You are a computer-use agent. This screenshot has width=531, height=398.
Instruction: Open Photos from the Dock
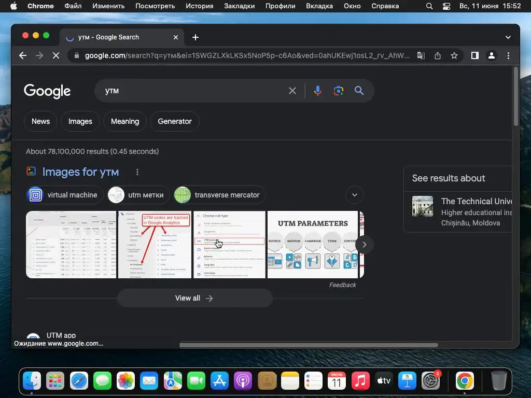pyautogui.click(x=125, y=381)
